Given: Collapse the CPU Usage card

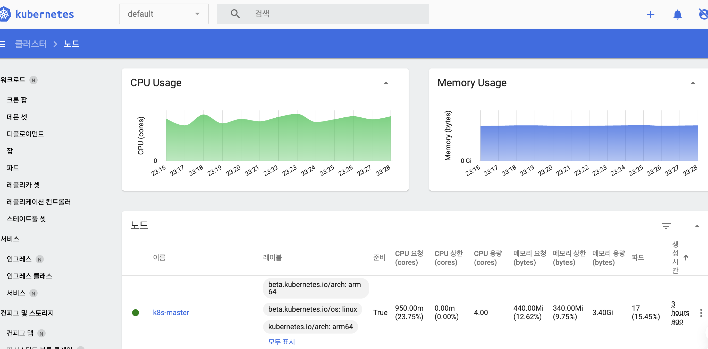Looking at the screenshot, I should tap(386, 83).
